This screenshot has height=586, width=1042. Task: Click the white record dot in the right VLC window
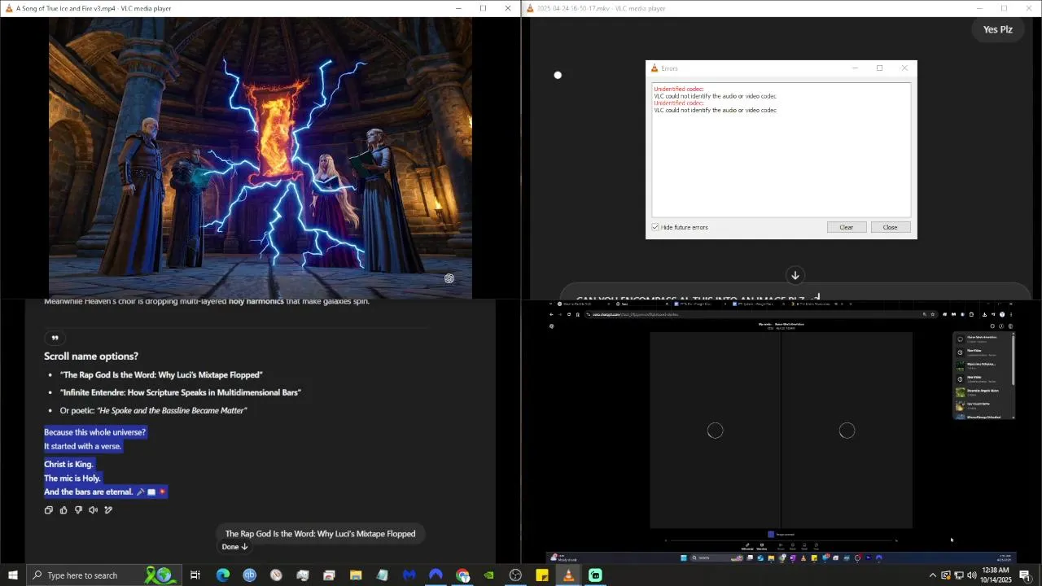[x=558, y=75]
